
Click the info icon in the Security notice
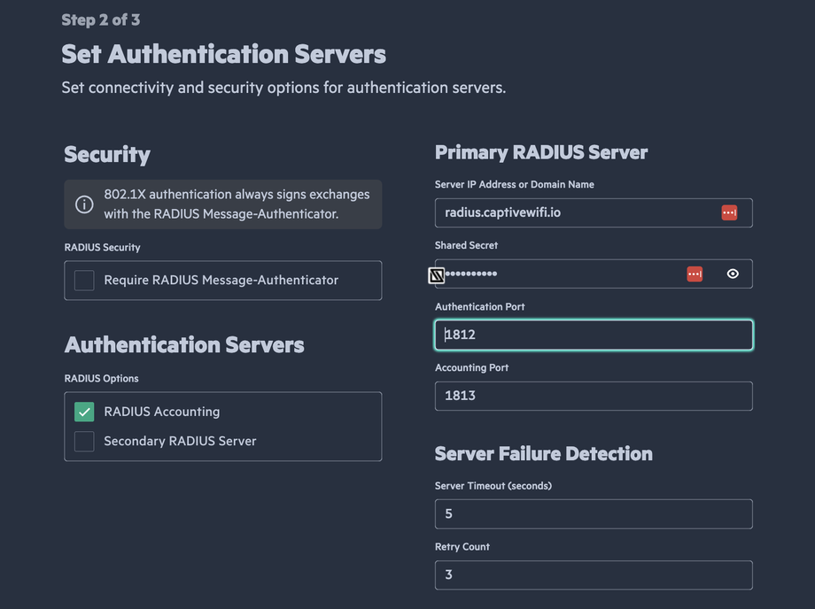[84, 204]
